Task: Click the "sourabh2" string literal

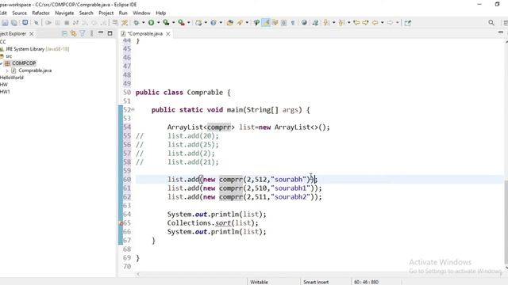Action: tap(291, 197)
